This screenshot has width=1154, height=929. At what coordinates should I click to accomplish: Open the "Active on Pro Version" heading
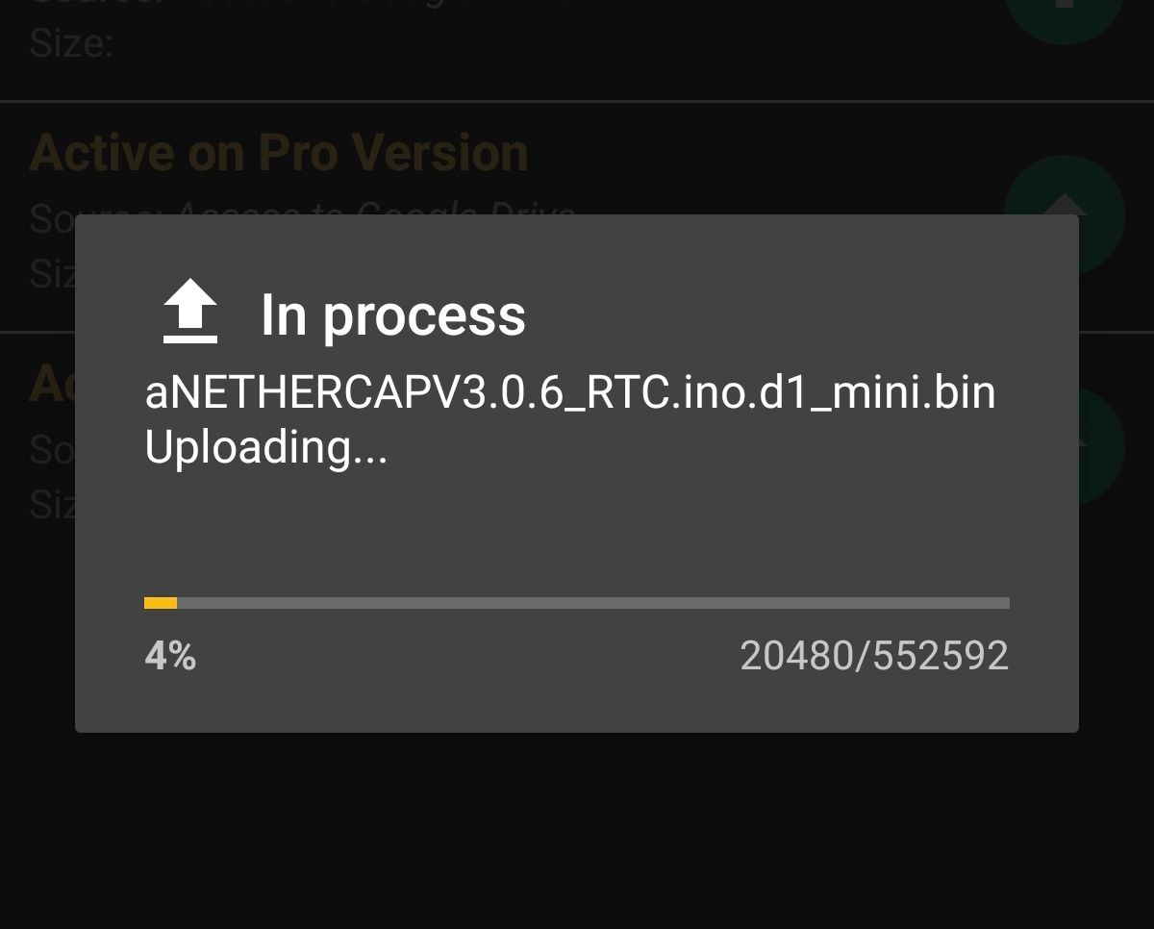click(x=279, y=153)
